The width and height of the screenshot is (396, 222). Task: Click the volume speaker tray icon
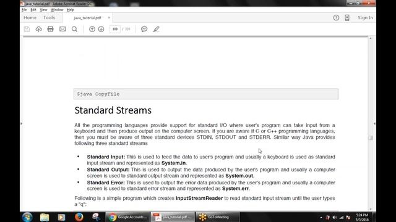[335, 218]
